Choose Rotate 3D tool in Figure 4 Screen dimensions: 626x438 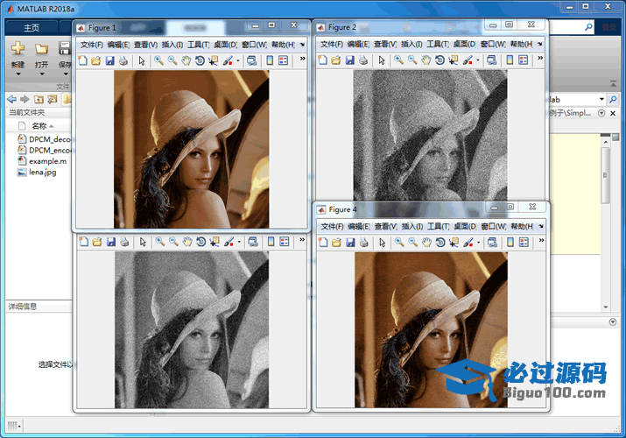click(440, 242)
